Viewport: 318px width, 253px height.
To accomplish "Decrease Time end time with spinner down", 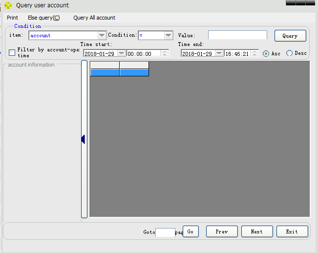I will coord(254,55).
